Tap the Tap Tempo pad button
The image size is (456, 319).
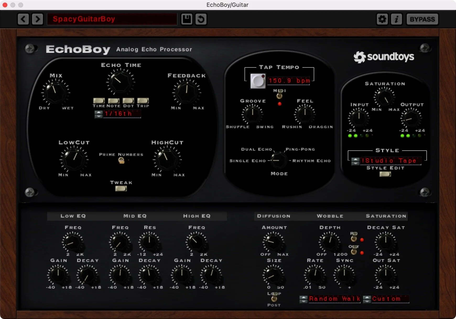tap(258, 81)
